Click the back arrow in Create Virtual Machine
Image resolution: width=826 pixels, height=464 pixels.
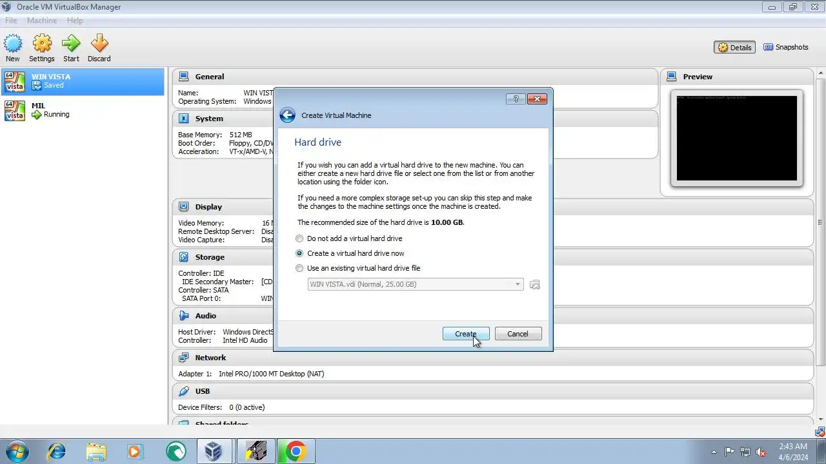(x=287, y=115)
